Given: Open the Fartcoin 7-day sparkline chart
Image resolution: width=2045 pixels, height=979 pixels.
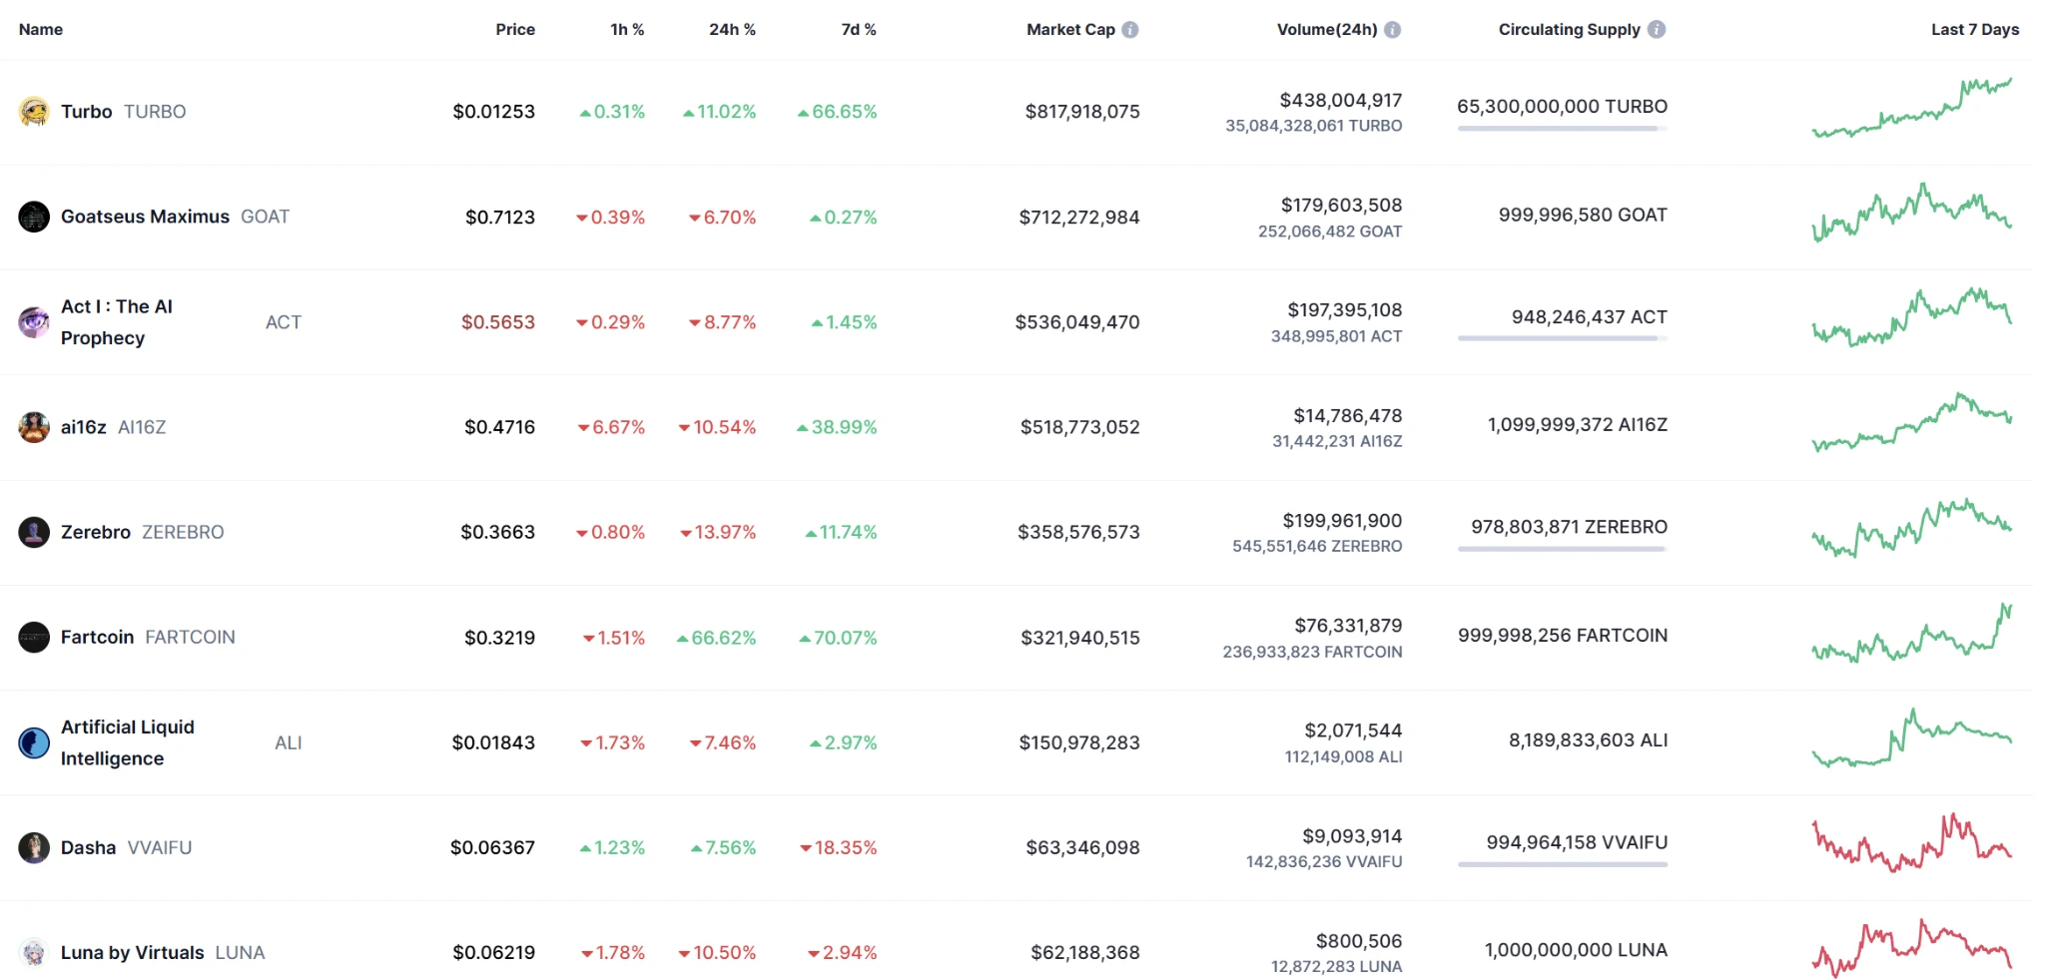Looking at the screenshot, I should [1912, 633].
